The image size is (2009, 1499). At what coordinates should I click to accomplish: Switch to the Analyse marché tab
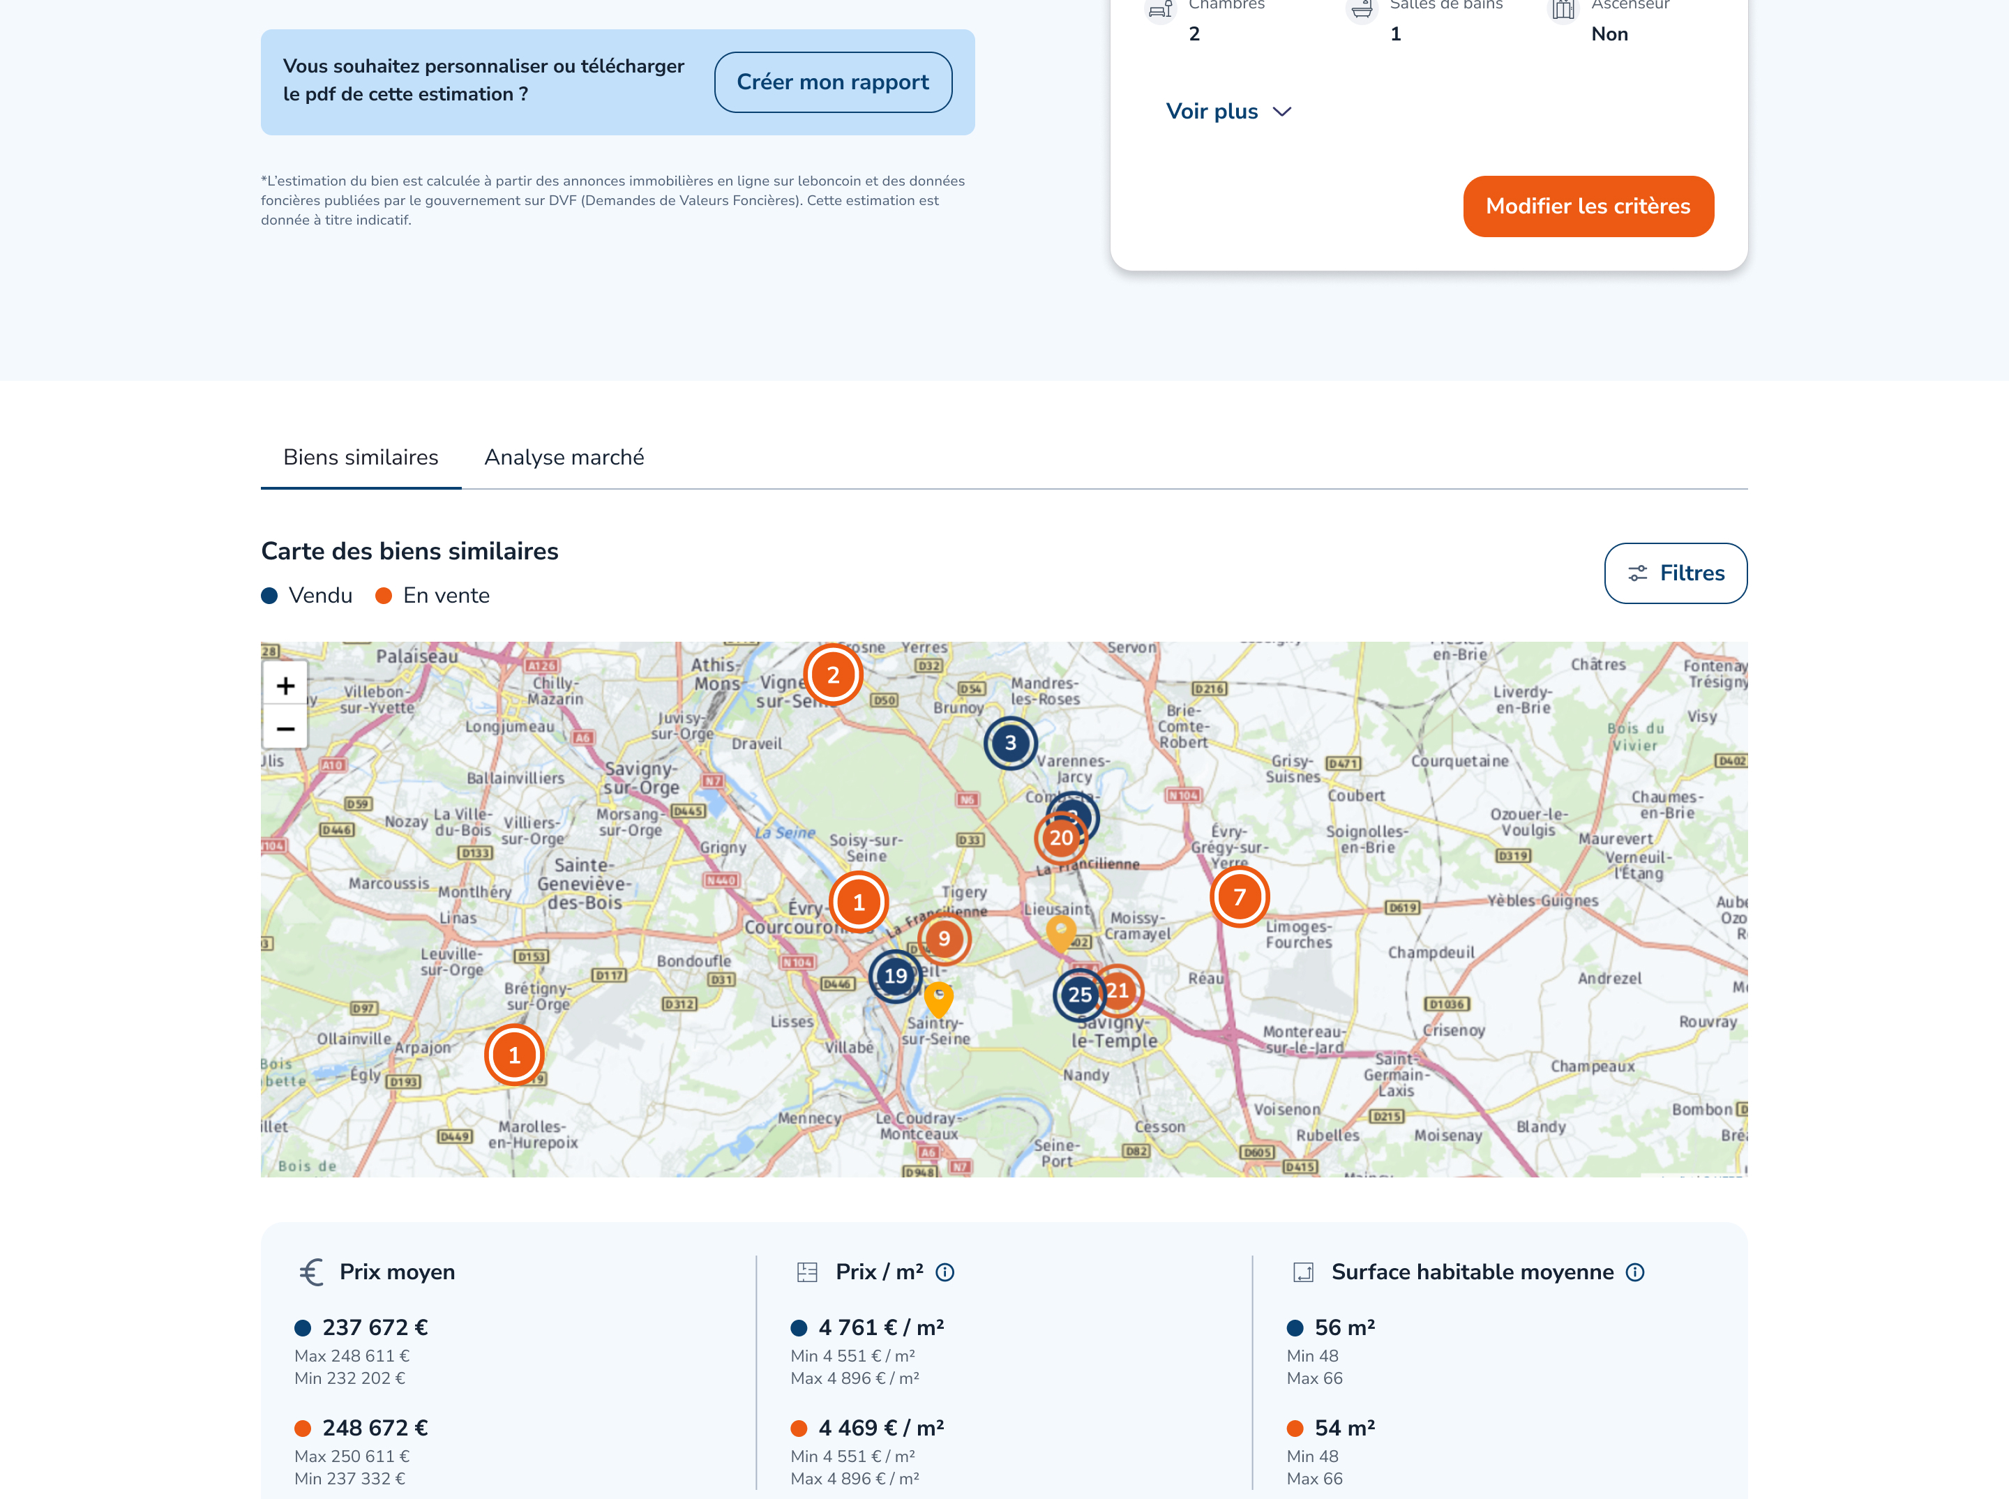pyautogui.click(x=564, y=458)
